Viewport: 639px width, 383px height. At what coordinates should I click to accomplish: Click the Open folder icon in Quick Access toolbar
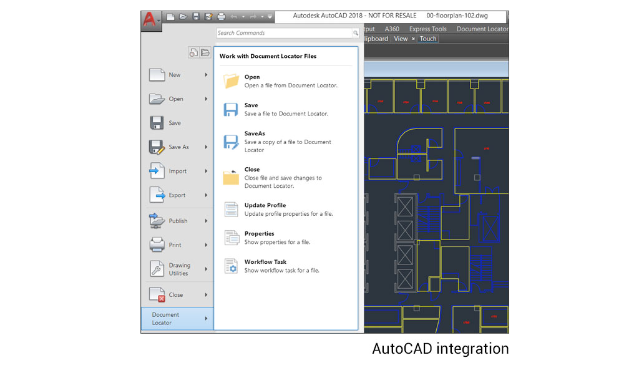pos(183,17)
